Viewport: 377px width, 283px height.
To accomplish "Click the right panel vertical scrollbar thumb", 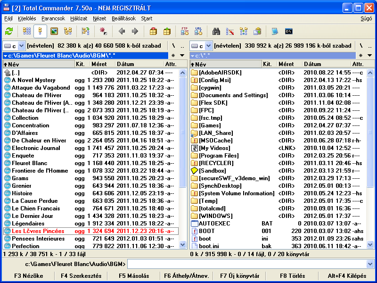I will point(370,132).
